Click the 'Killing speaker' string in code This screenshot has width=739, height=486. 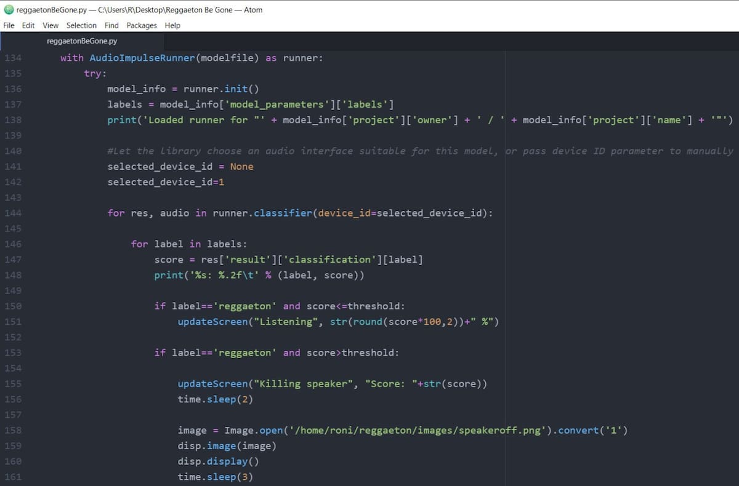click(x=304, y=383)
